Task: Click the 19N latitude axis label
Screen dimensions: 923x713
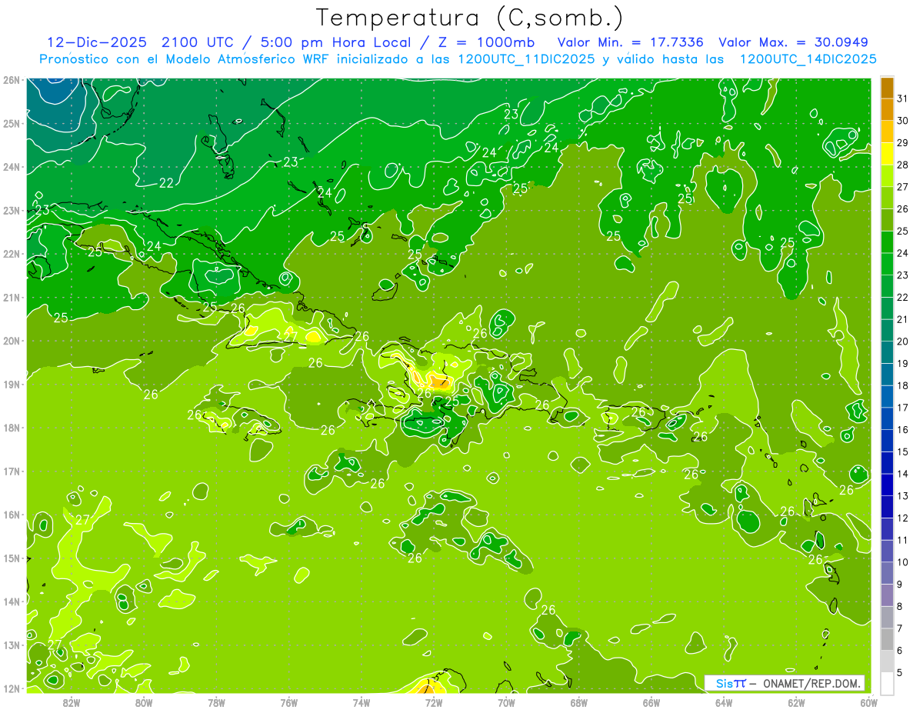Action: pyautogui.click(x=12, y=384)
